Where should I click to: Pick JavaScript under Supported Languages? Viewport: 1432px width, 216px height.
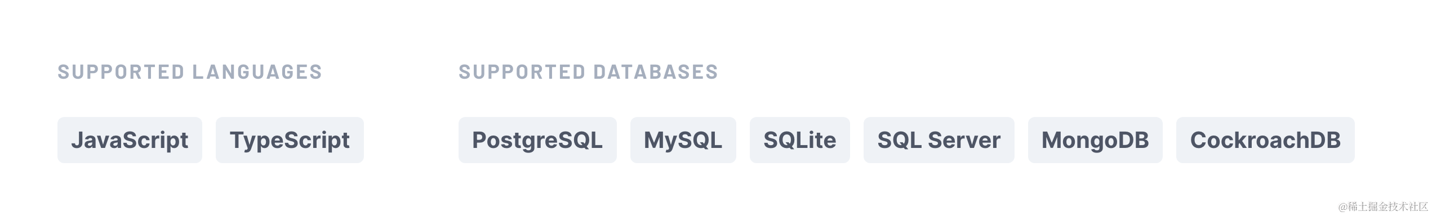click(x=130, y=140)
